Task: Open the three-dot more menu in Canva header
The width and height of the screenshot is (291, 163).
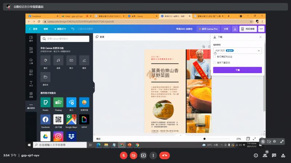Action: (x=261, y=29)
